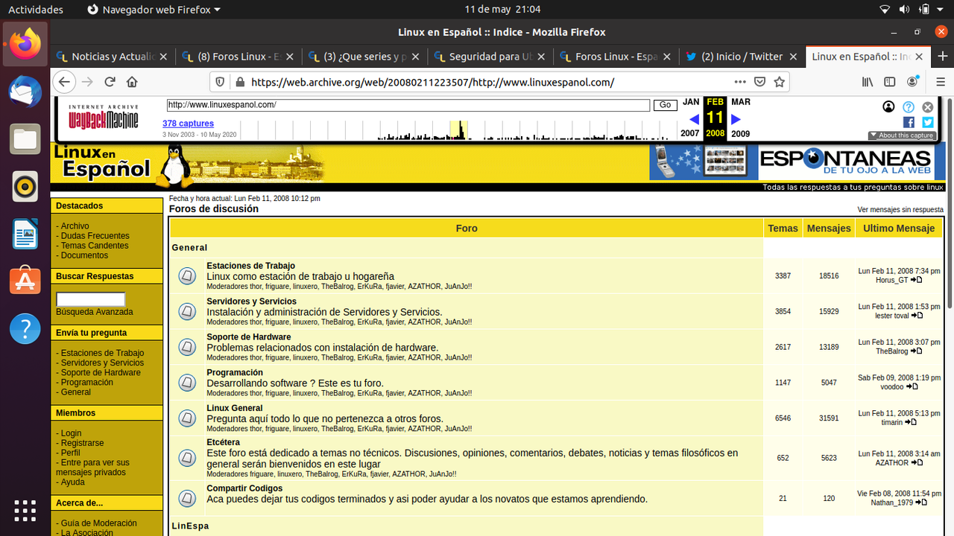Share capture on Twitter icon
954x536 pixels.
click(928, 122)
